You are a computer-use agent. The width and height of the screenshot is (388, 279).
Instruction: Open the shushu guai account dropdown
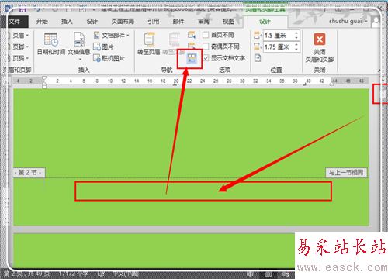pyautogui.click(x=366, y=21)
